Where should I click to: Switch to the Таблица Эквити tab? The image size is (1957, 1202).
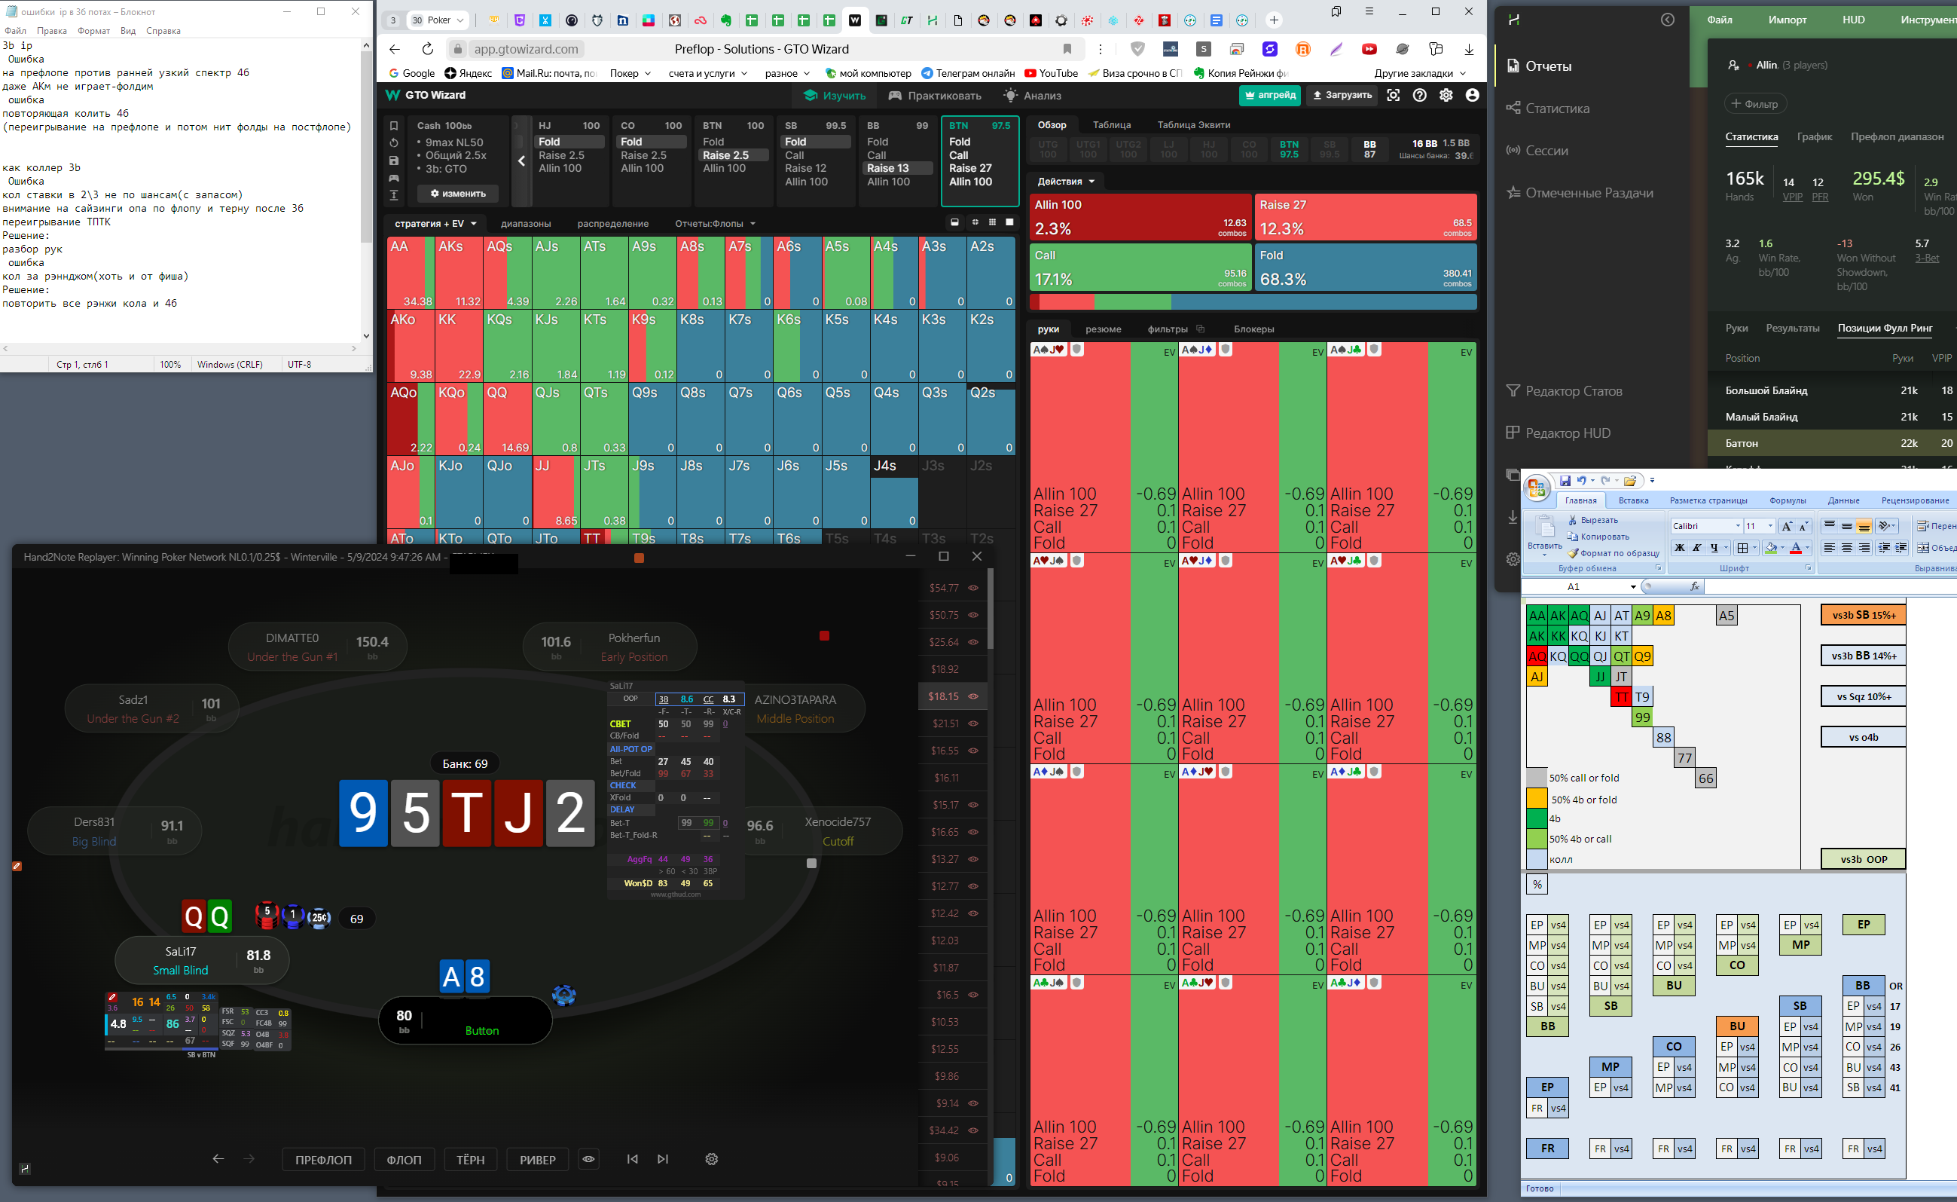[1193, 125]
